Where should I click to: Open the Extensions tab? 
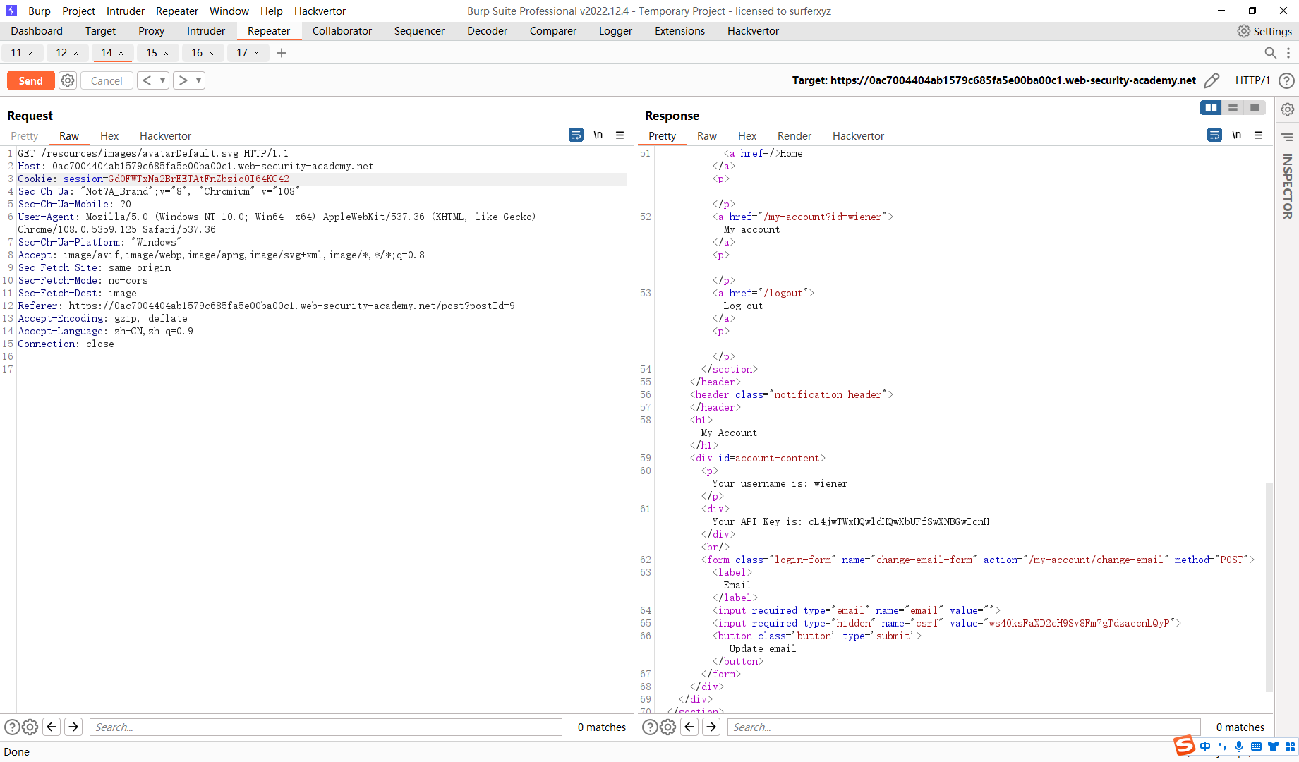(679, 31)
